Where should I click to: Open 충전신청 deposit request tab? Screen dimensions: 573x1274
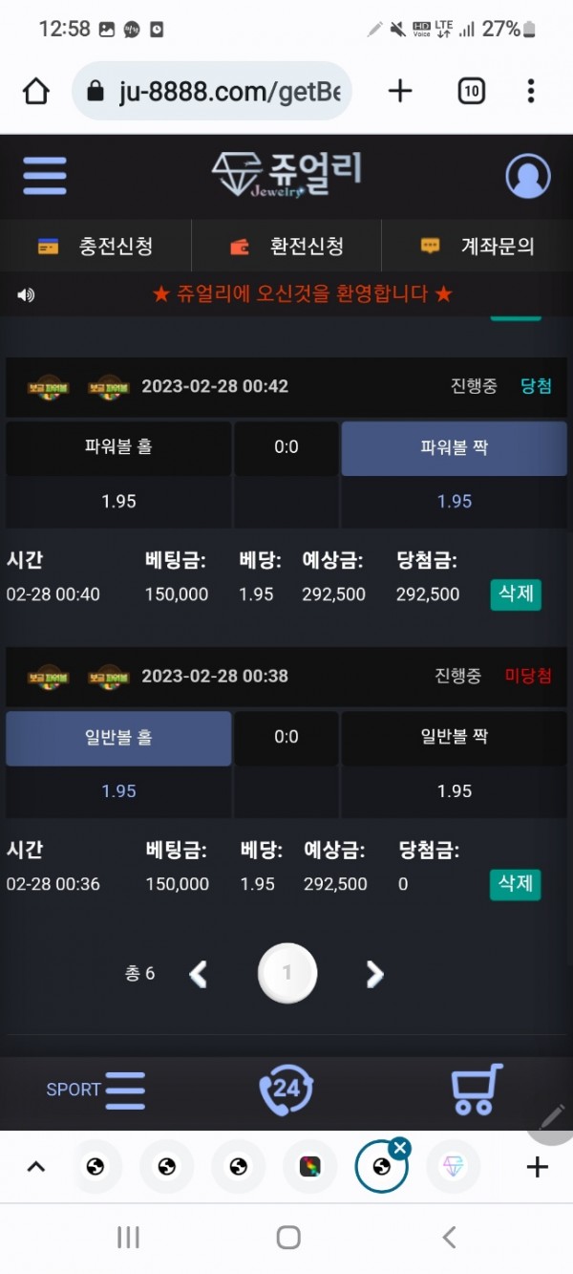[x=95, y=247]
